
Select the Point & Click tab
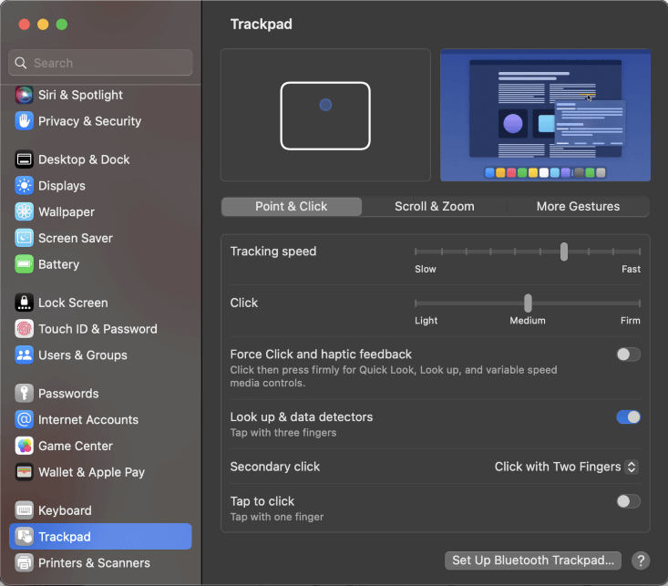(x=292, y=207)
